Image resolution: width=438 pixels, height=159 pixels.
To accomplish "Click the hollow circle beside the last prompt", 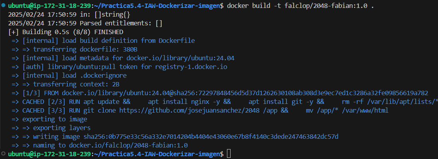I will [x=3, y=153].
